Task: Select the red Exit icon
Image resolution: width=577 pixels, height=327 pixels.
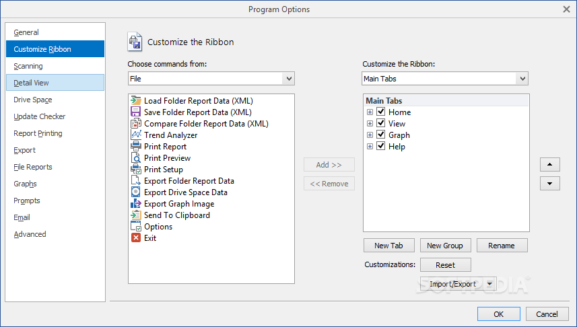Action: (x=136, y=238)
